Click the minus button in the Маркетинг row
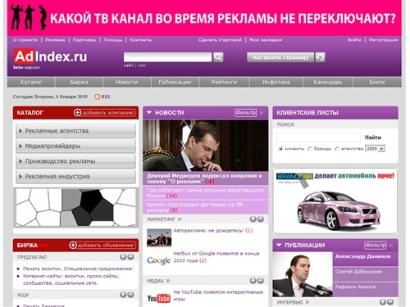410x307 pixels. pos(261,219)
